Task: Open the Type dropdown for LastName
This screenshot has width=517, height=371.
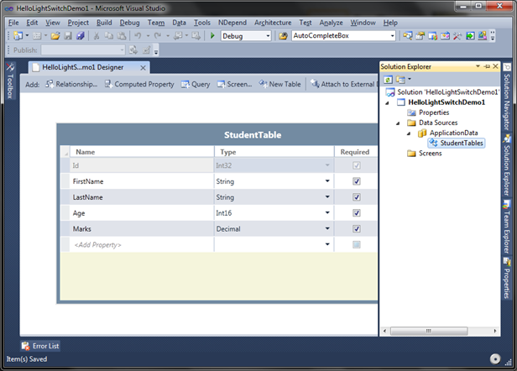Action: coord(327,196)
